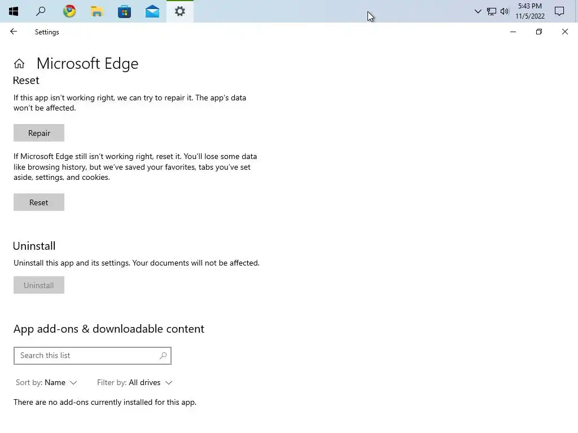This screenshot has height=433, width=578.
Task: Click the search magnifier in list box
Action: pyautogui.click(x=163, y=356)
